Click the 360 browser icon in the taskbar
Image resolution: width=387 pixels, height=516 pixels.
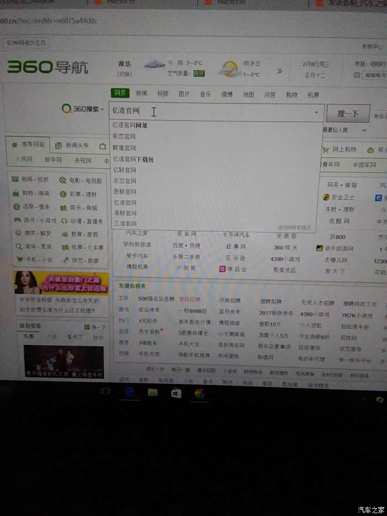pos(200,394)
